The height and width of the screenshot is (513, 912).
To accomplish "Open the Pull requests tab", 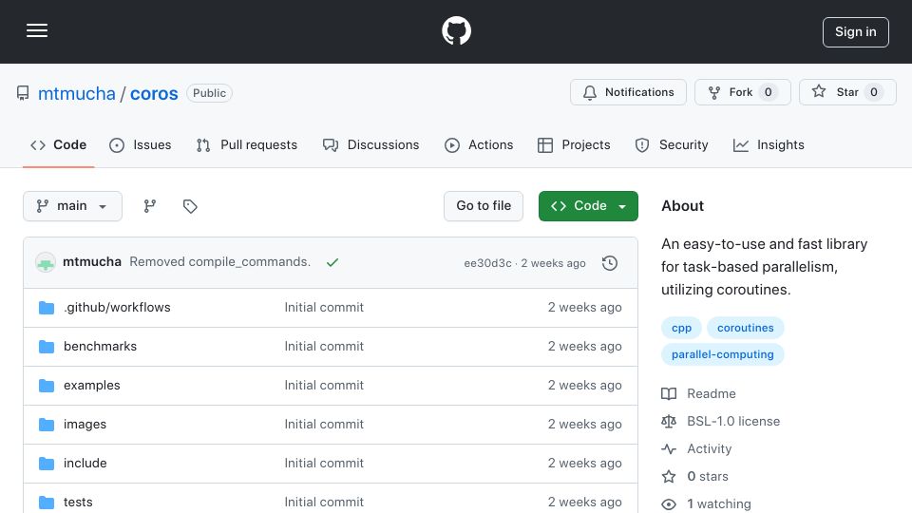I will click(x=247, y=144).
